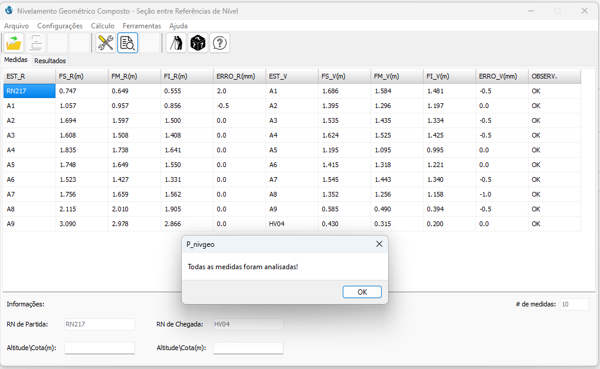
Task: Click the ERRO_V(mm) column header
Action: pos(501,76)
